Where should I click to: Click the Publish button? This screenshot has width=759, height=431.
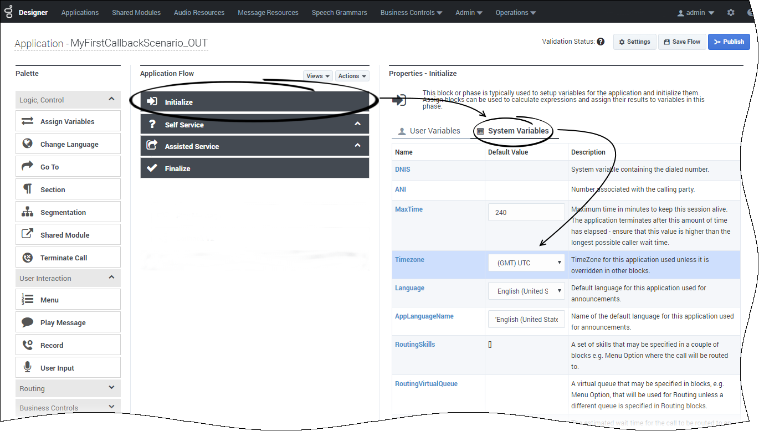(x=729, y=42)
